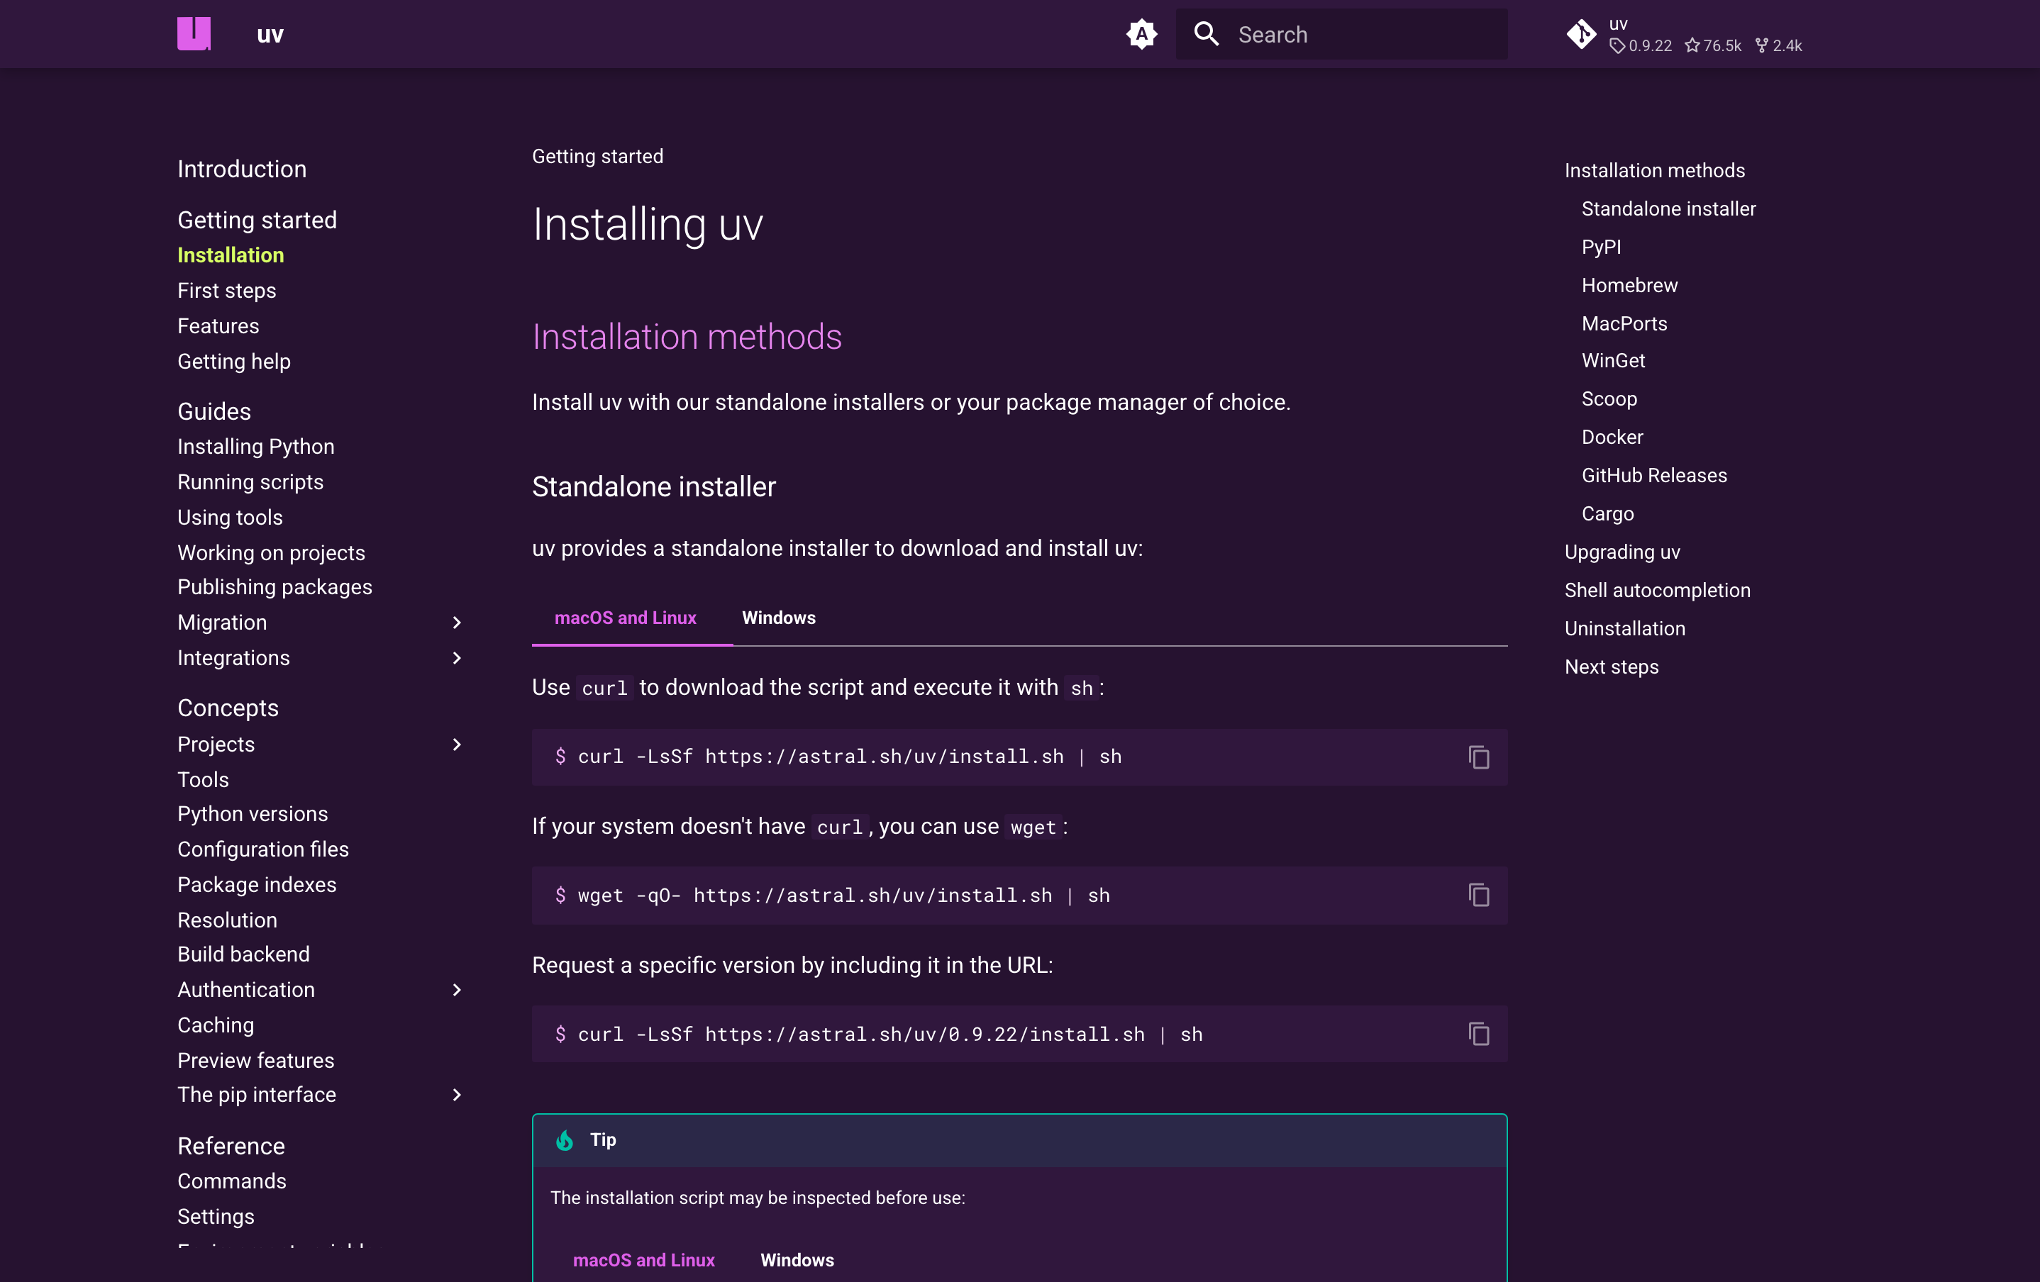The width and height of the screenshot is (2040, 1282).
Task: Click the search magnifier icon
Action: [x=1206, y=35]
